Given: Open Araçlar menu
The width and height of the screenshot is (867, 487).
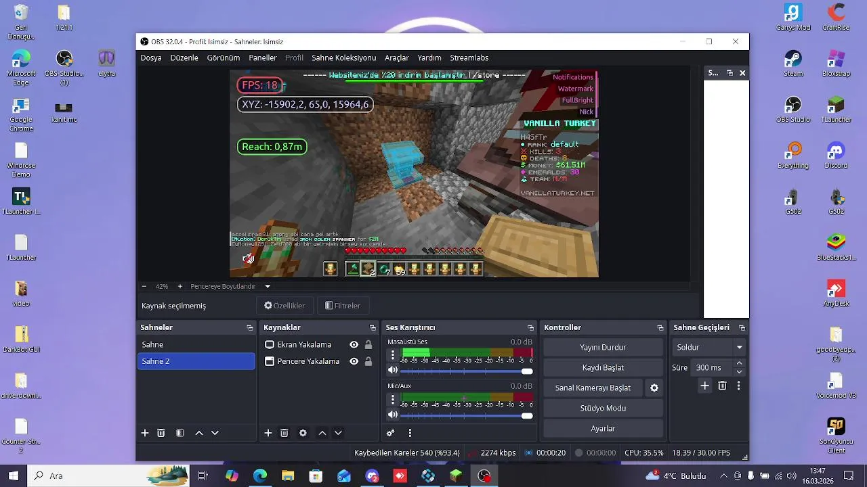Looking at the screenshot, I should [397, 57].
